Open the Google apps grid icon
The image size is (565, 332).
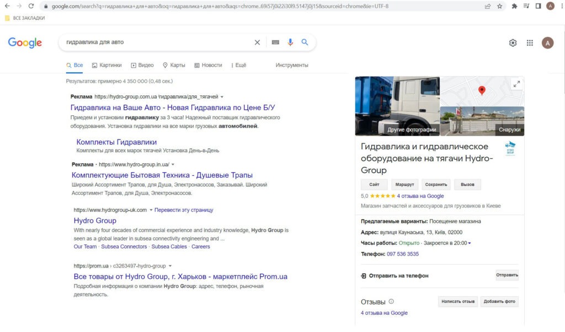point(530,43)
